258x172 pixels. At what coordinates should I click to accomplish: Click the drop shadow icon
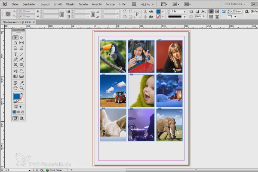pyautogui.click(x=197, y=12)
